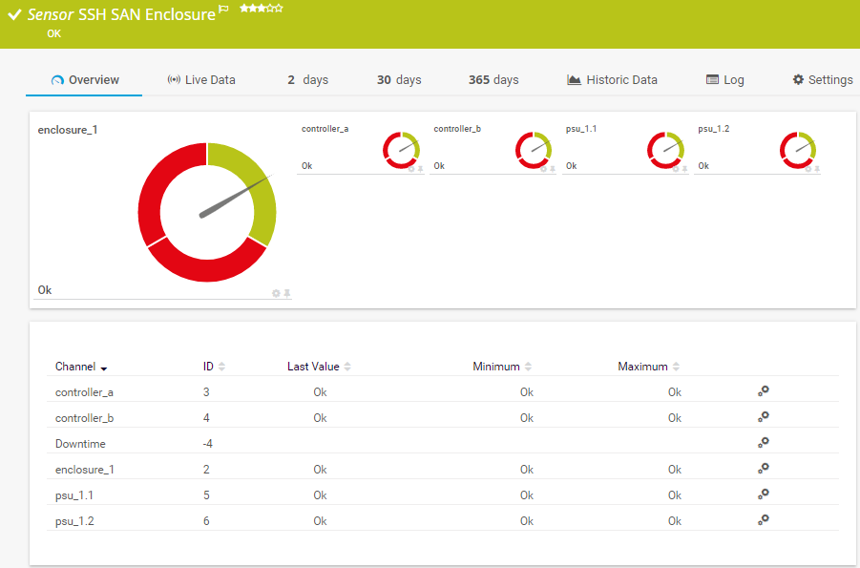The width and height of the screenshot is (860, 568).
Task: Sort table by Channel column arrow
Action: click(103, 368)
